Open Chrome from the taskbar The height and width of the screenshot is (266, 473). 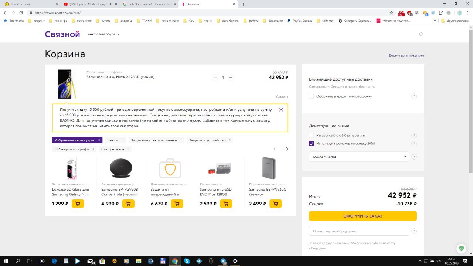175,261
